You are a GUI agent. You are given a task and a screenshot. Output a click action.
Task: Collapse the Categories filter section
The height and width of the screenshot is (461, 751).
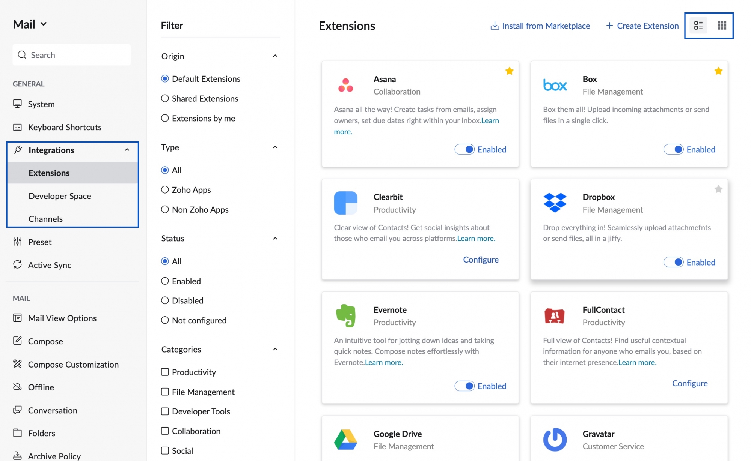coord(275,349)
